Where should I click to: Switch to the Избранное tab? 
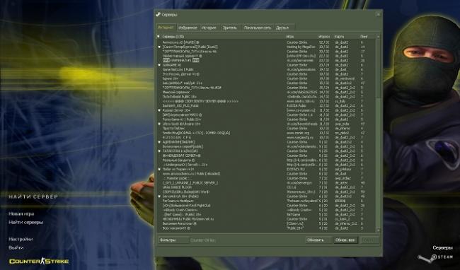(188, 28)
